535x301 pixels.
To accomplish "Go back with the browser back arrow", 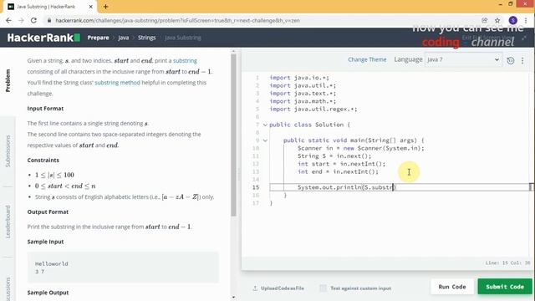I will tap(8, 20).
